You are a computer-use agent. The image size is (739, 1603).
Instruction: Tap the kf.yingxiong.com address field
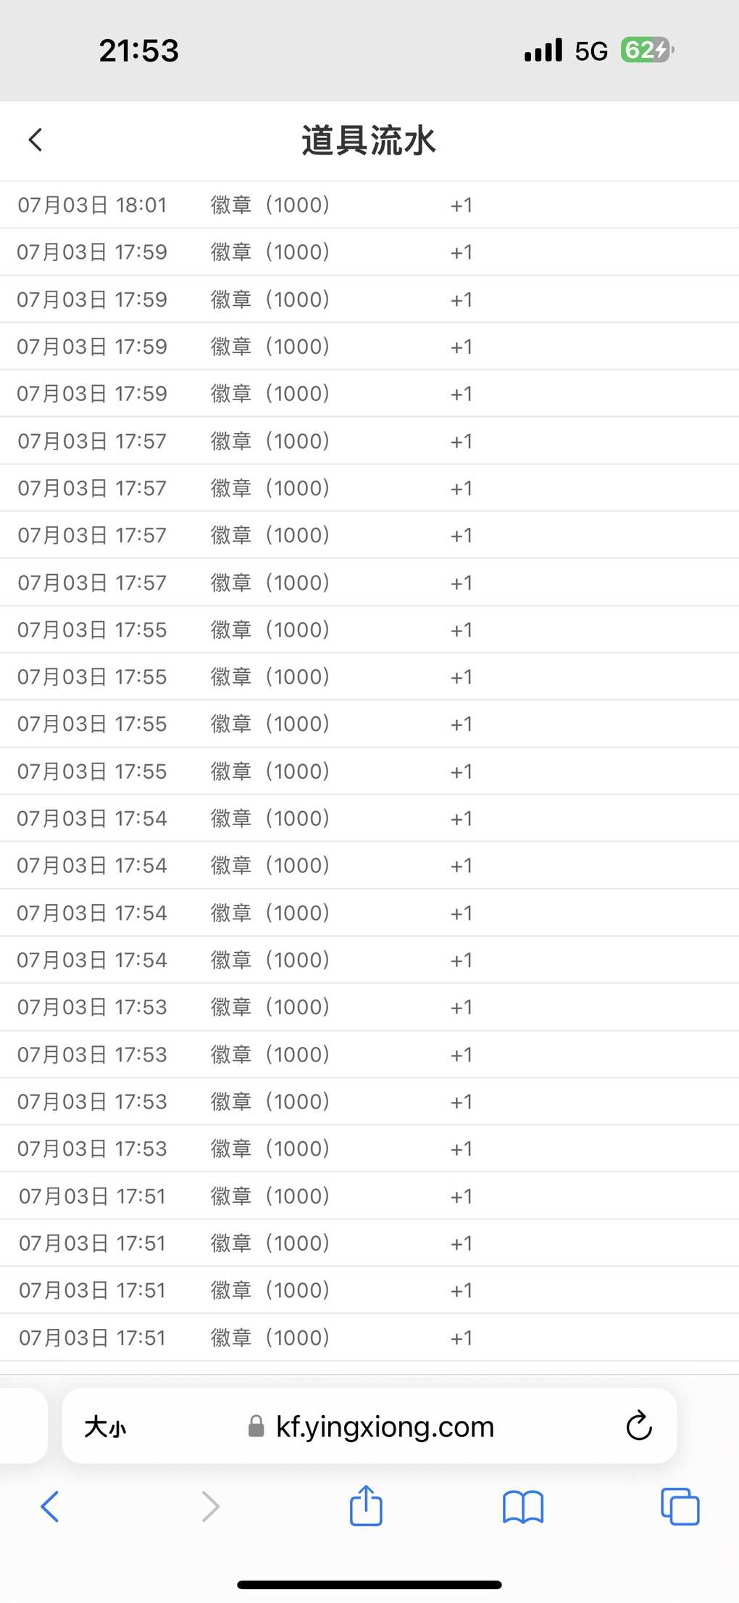tap(369, 1425)
